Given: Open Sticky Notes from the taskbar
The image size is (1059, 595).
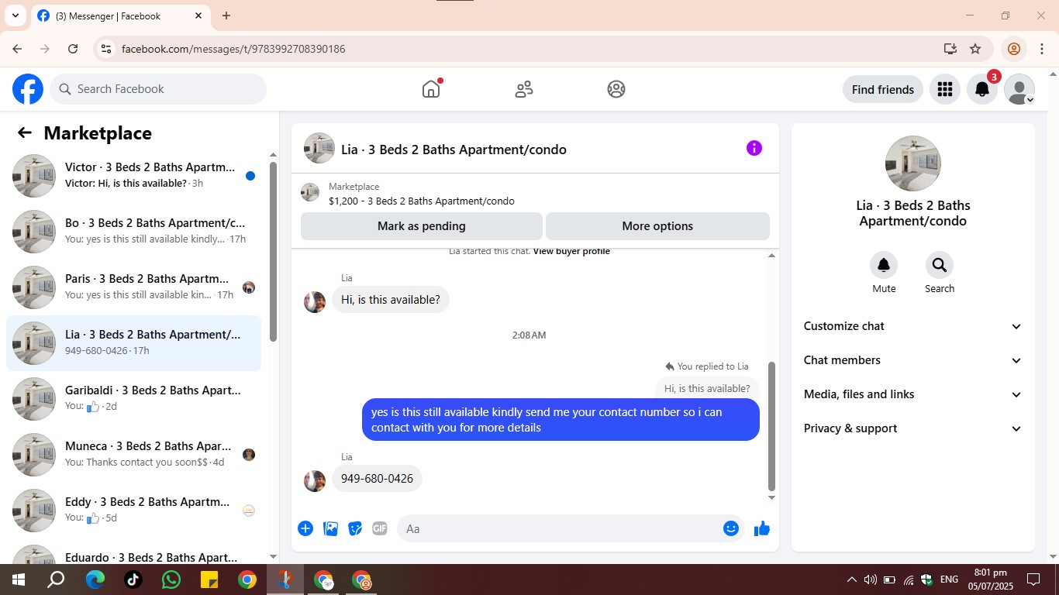Looking at the screenshot, I should 209,580.
